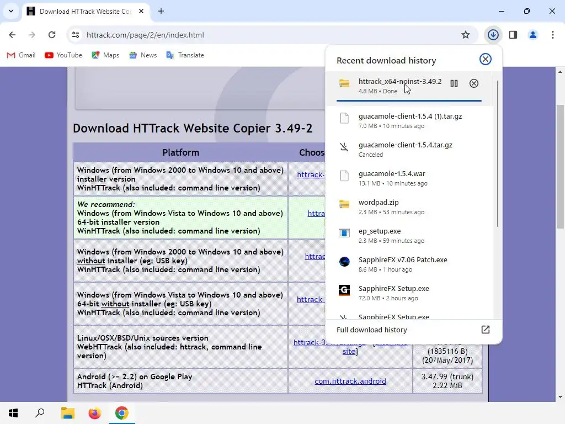Image resolution: width=565 pixels, height=424 pixels.
Task: Click the download popup scrollbar
Action: click(498, 155)
